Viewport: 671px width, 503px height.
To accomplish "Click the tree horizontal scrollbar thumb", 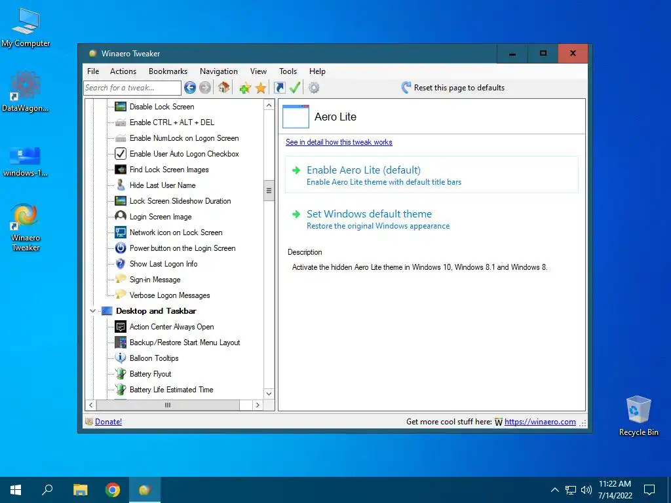I will point(168,405).
